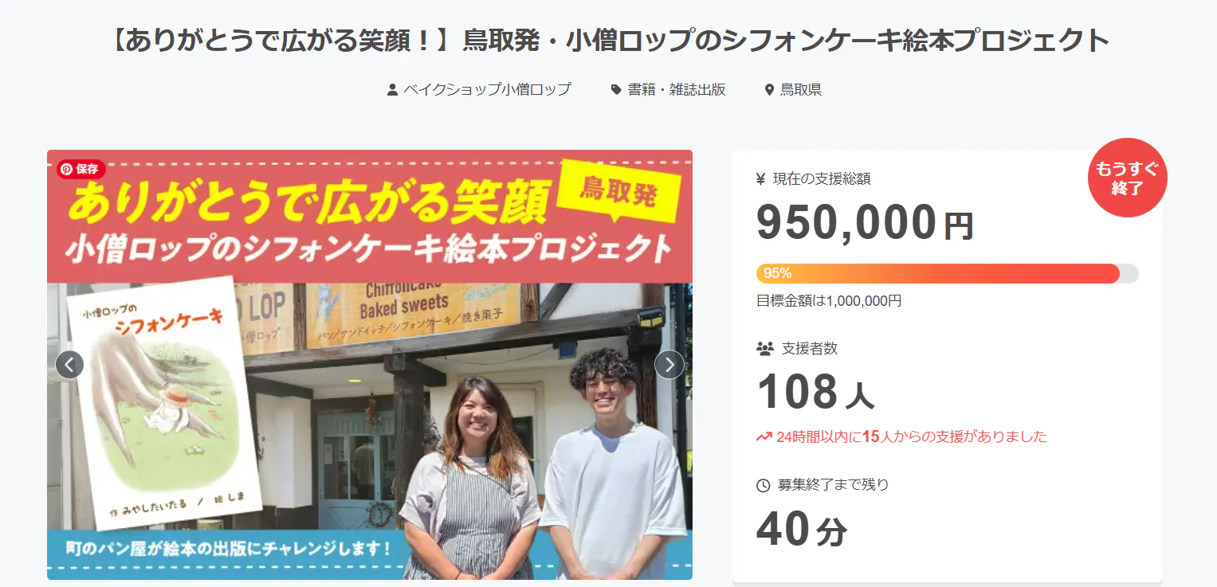The image size is (1217, 587).
Task: Open the 書籍・雑誌出版 category link
Action: click(677, 90)
